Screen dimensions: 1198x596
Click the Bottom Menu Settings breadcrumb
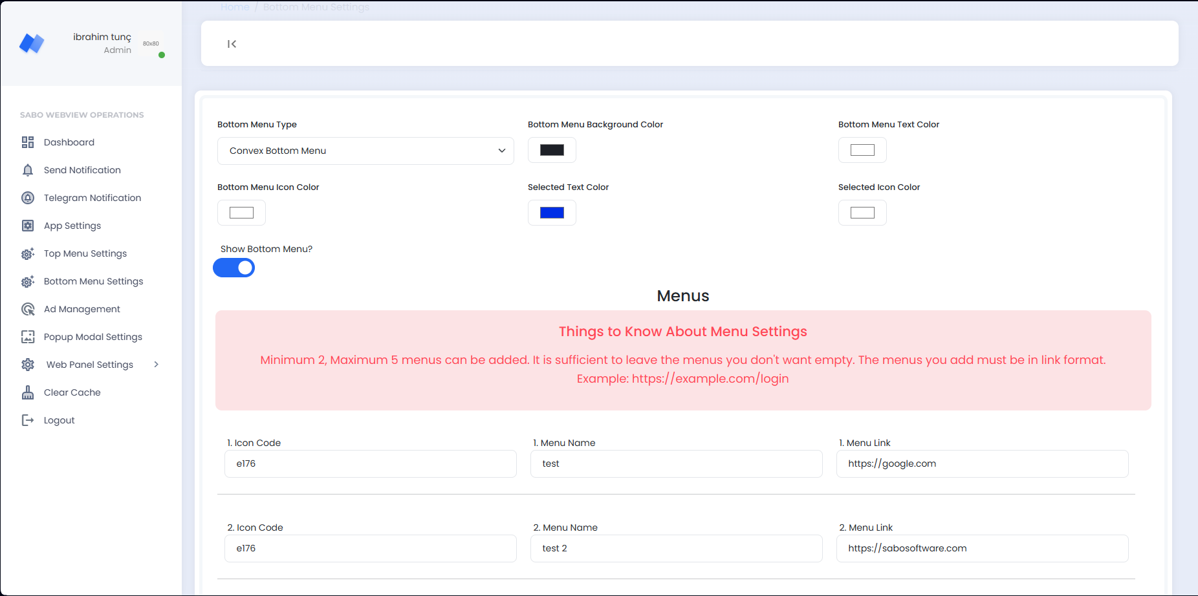pos(316,6)
